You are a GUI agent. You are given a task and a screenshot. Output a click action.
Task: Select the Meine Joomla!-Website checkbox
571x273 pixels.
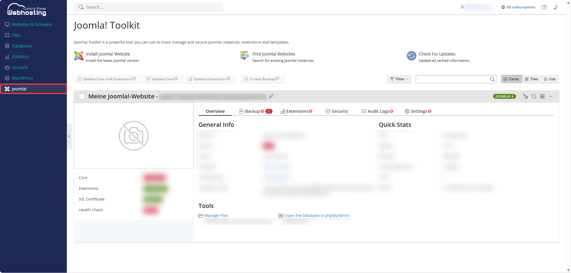point(82,96)
